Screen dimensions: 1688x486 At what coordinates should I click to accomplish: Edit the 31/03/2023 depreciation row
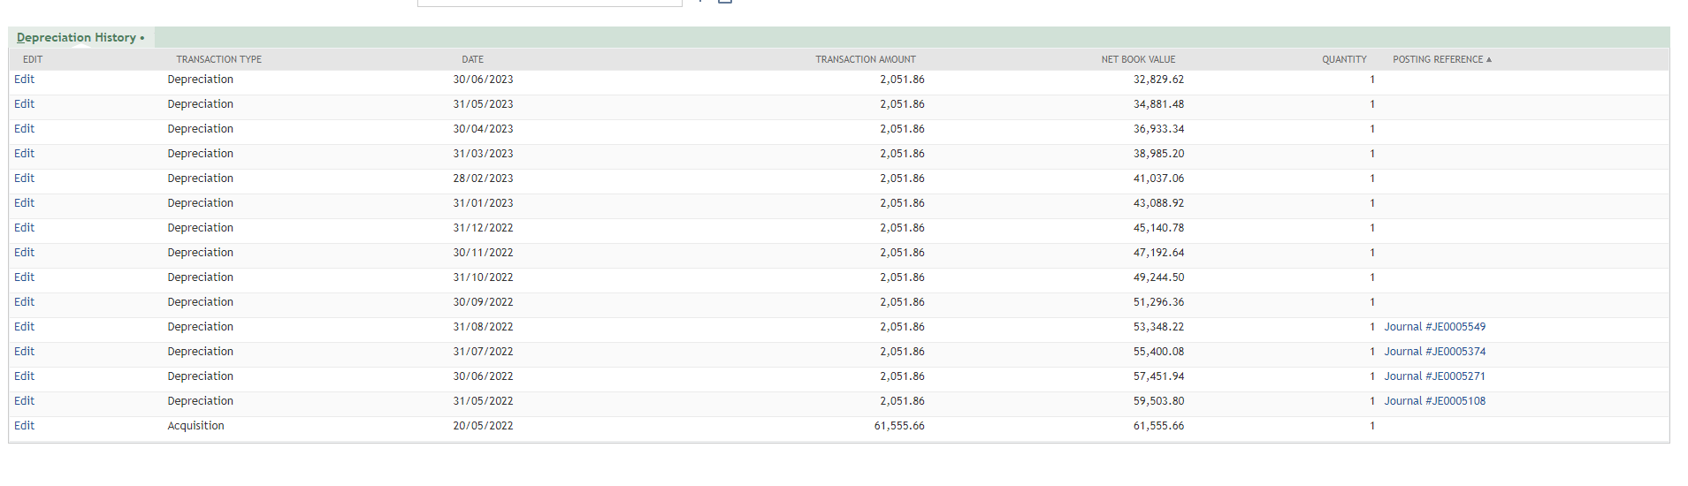click(x=24, y=154)
